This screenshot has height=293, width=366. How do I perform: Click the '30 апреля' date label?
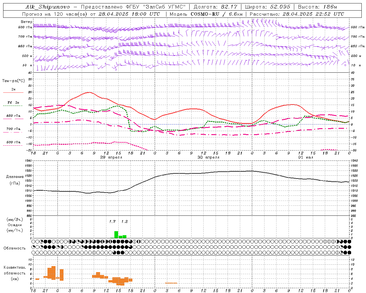208,157
